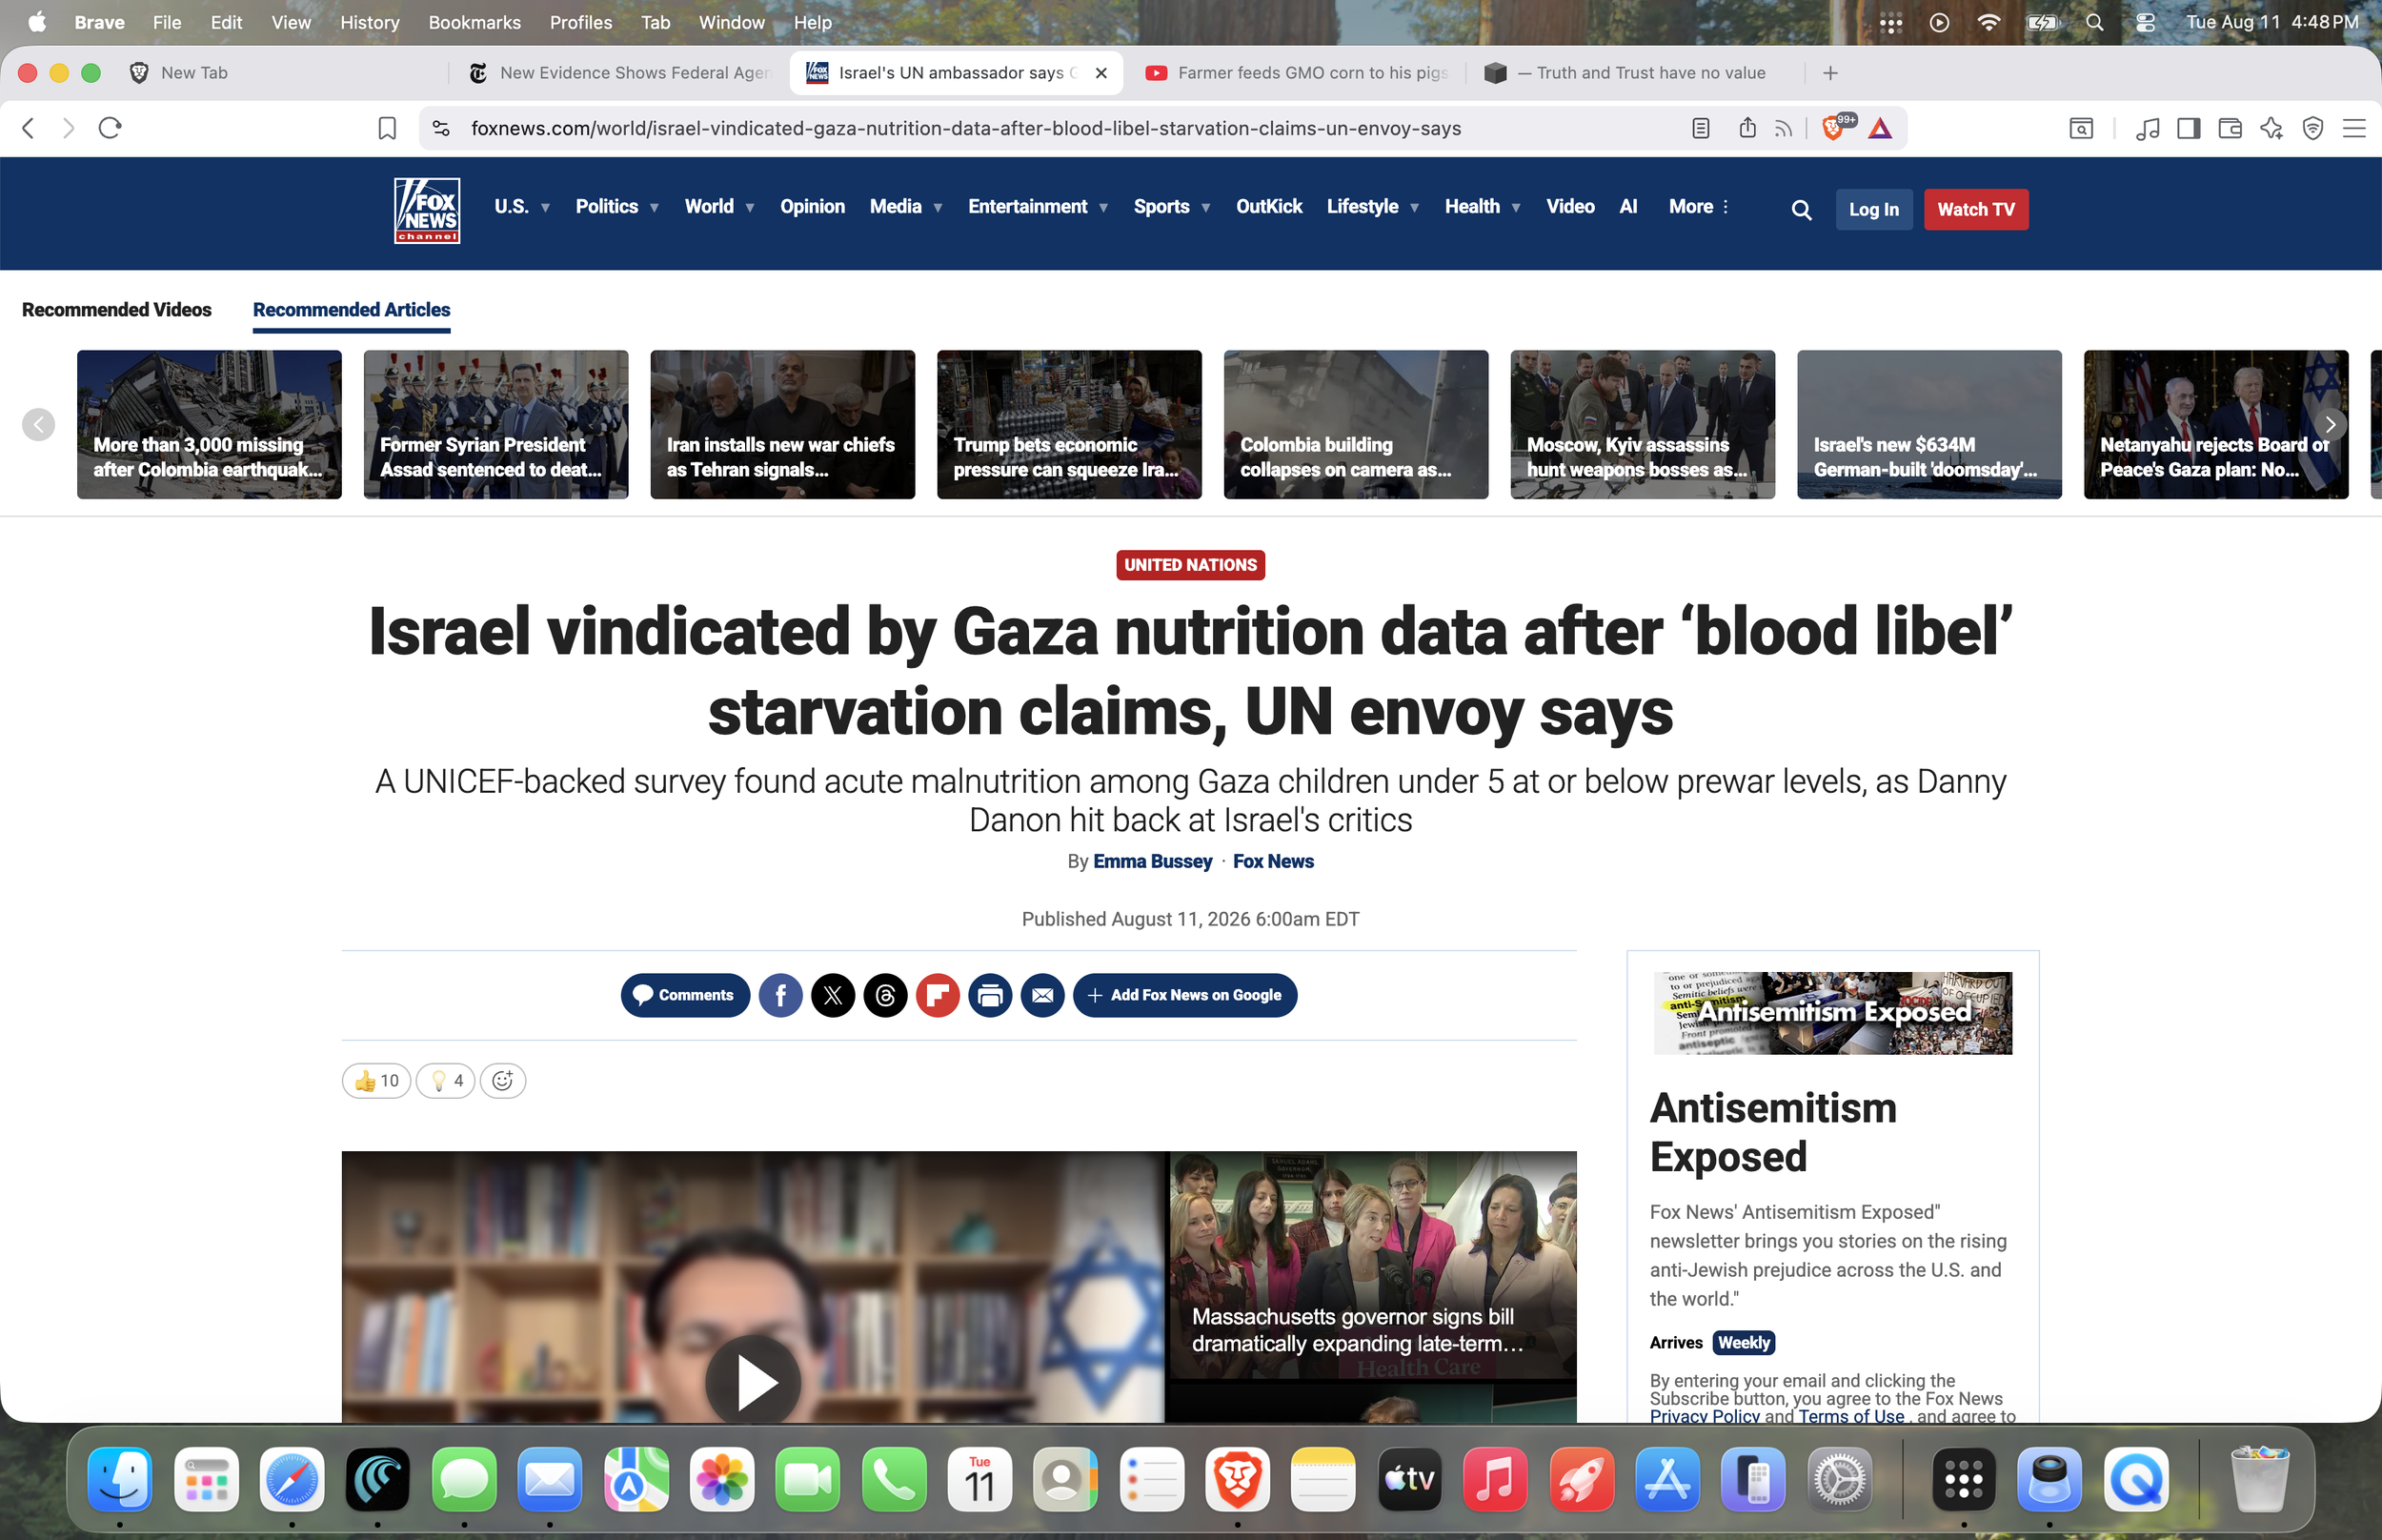2382x1540 pixels.
Task: Open System Settings from the Dock
Action: 1839,1479
